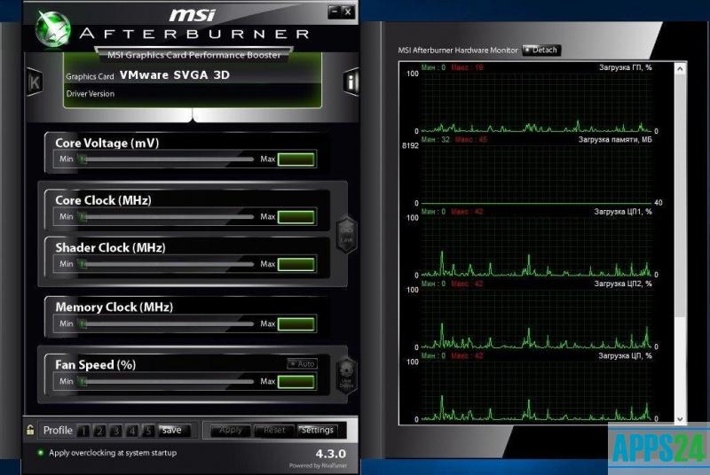Click the Core Voltage slider track

(167, 160)
